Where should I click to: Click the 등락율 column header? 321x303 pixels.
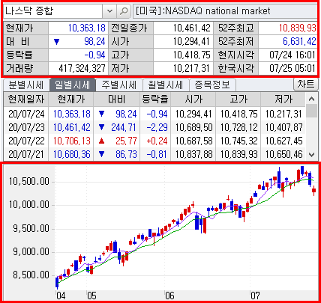pyautogui.click(x=155, y=100)
